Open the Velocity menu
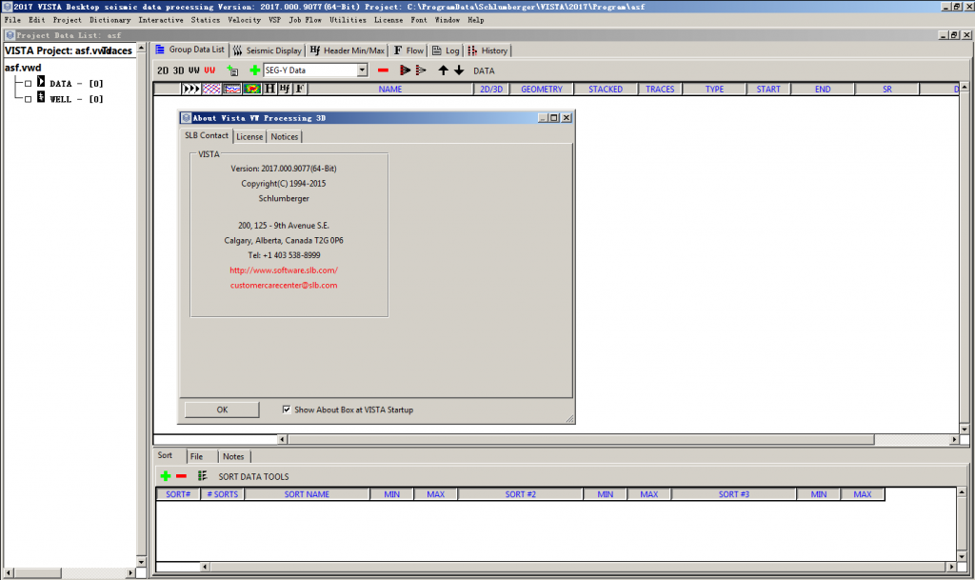This screenshot has width=975, height=580. coord(245,20)
